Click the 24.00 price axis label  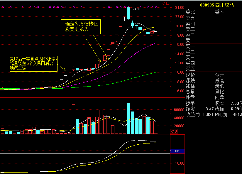(180, 8)
